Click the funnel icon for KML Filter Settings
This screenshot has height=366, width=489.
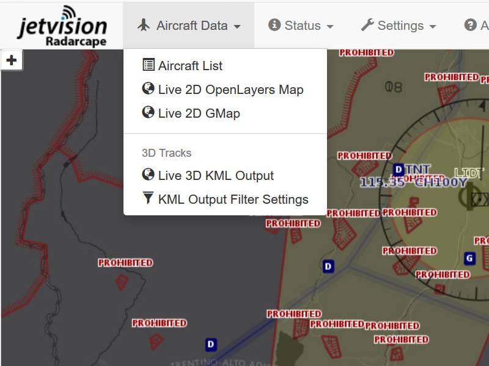pos(148,199)
